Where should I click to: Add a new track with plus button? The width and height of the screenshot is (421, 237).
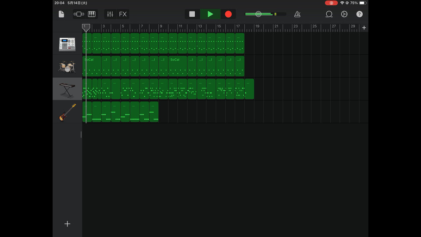point(67,224)
